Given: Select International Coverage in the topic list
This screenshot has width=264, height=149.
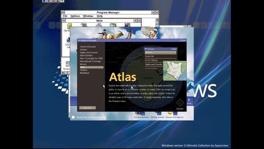Looking at the screenshot, I should coord(90,61).
